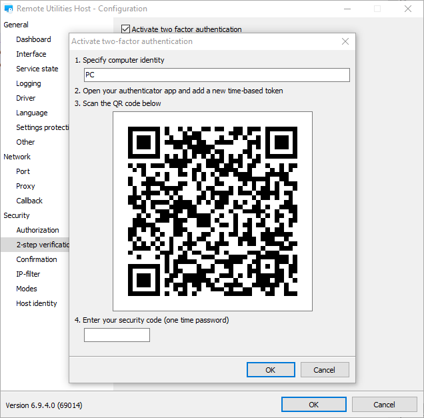
Task: Click OK in the Configuration window
Action: (314, 405)
